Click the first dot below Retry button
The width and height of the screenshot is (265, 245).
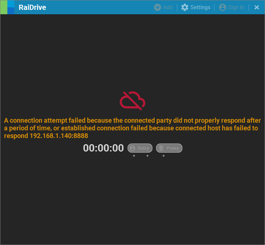[134, 156]
